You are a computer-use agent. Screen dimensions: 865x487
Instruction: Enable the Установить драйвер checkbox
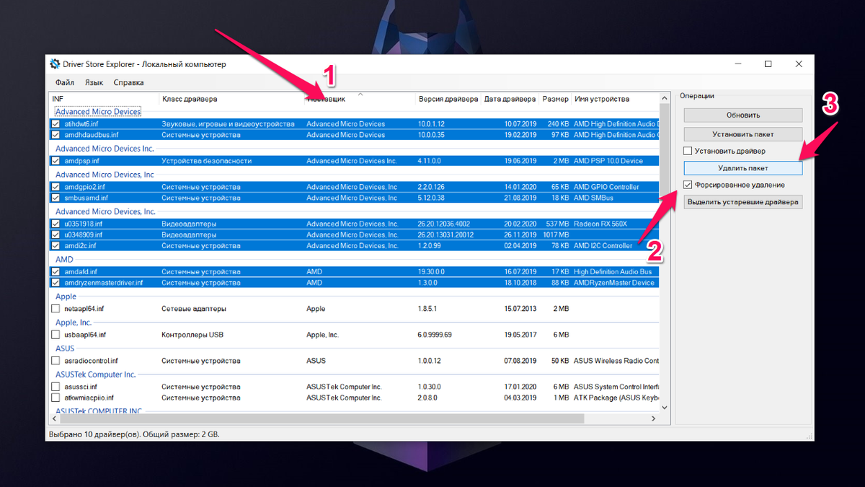(688, 152)
